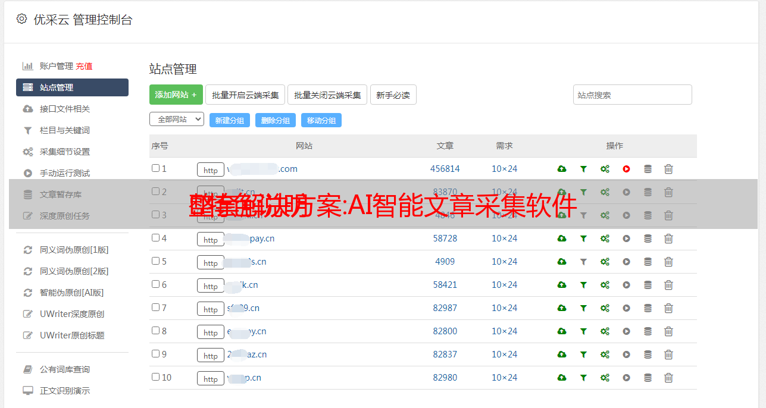
Task: Open 栏目与关键词 in the sidebar
Action: pyautogui.click(x=65, y=130)
